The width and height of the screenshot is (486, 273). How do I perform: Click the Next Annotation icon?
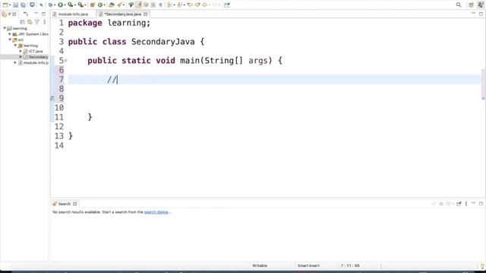pyautogui.click(x=169, y=5)
